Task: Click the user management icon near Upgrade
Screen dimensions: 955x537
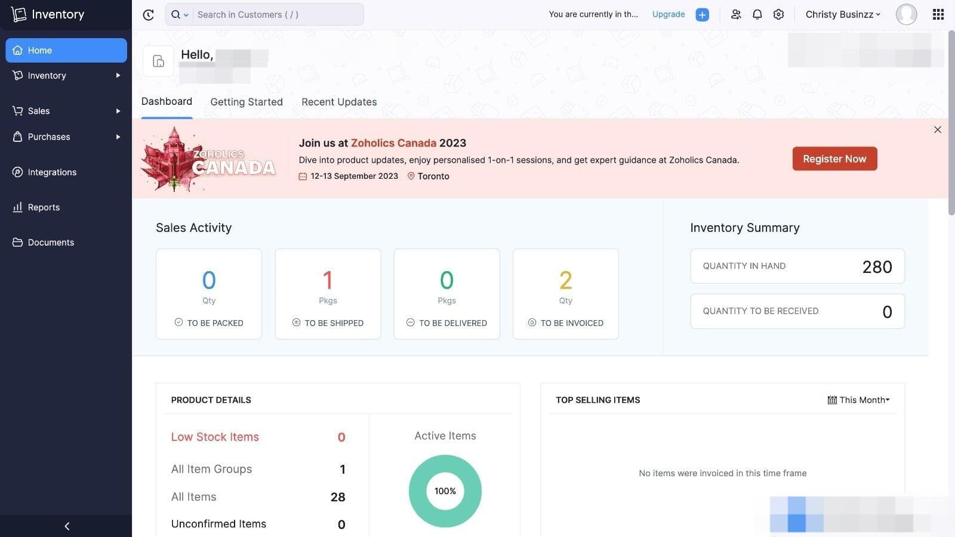Action: 737,14
